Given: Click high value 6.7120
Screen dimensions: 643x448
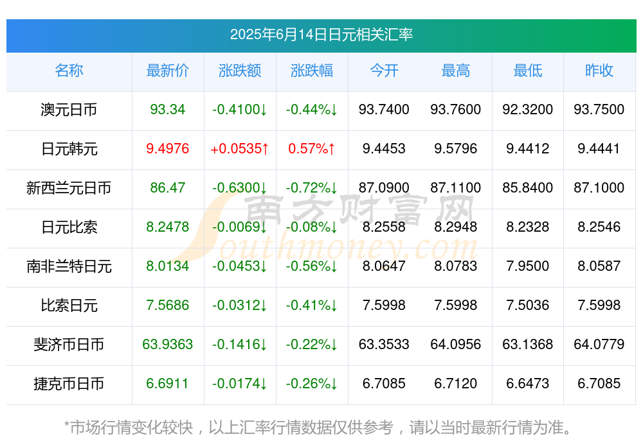Looking at the screenshot, I should click(456, 383).
